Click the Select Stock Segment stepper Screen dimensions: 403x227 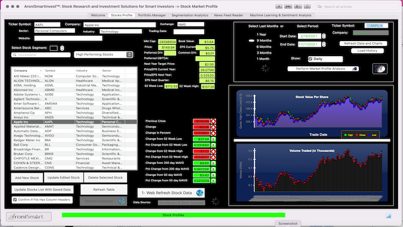click(x=62, y=48)
